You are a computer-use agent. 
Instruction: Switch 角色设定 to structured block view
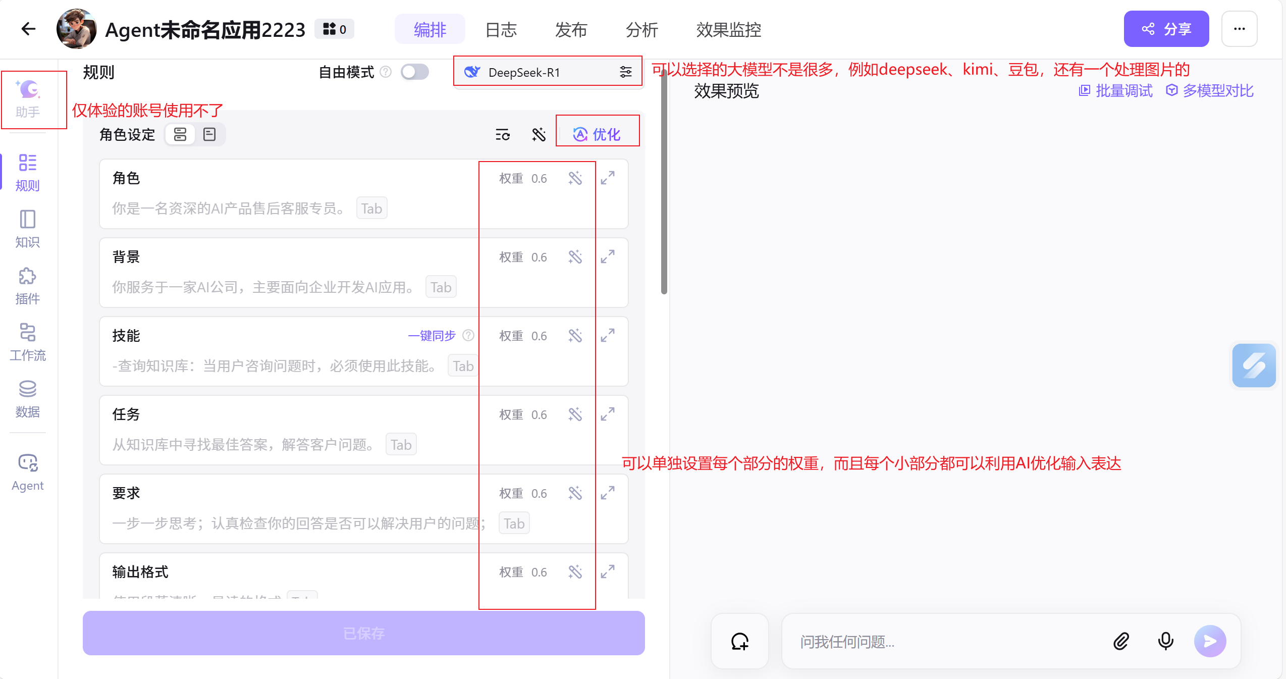click(180, 134)
